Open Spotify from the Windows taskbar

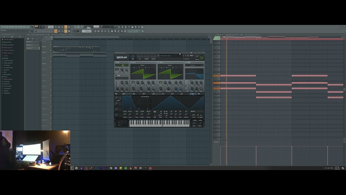126,168
